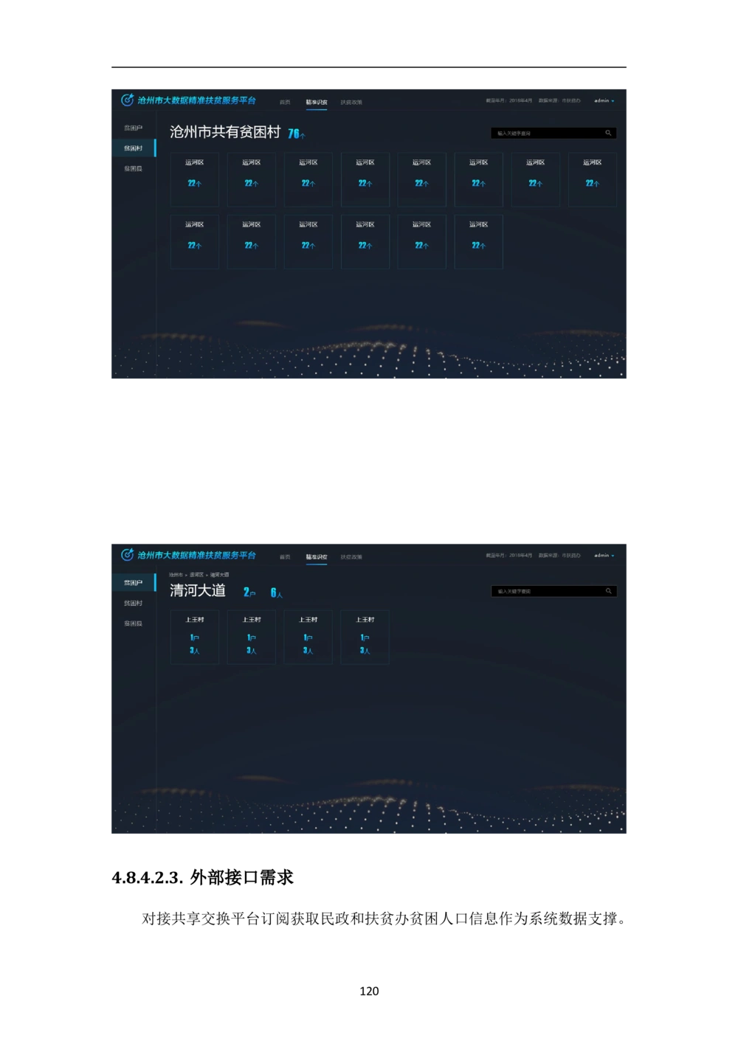Click the keyword search box on the 清河大道 page
This screenshot has width=738, height=1044.
coord(546,591)
